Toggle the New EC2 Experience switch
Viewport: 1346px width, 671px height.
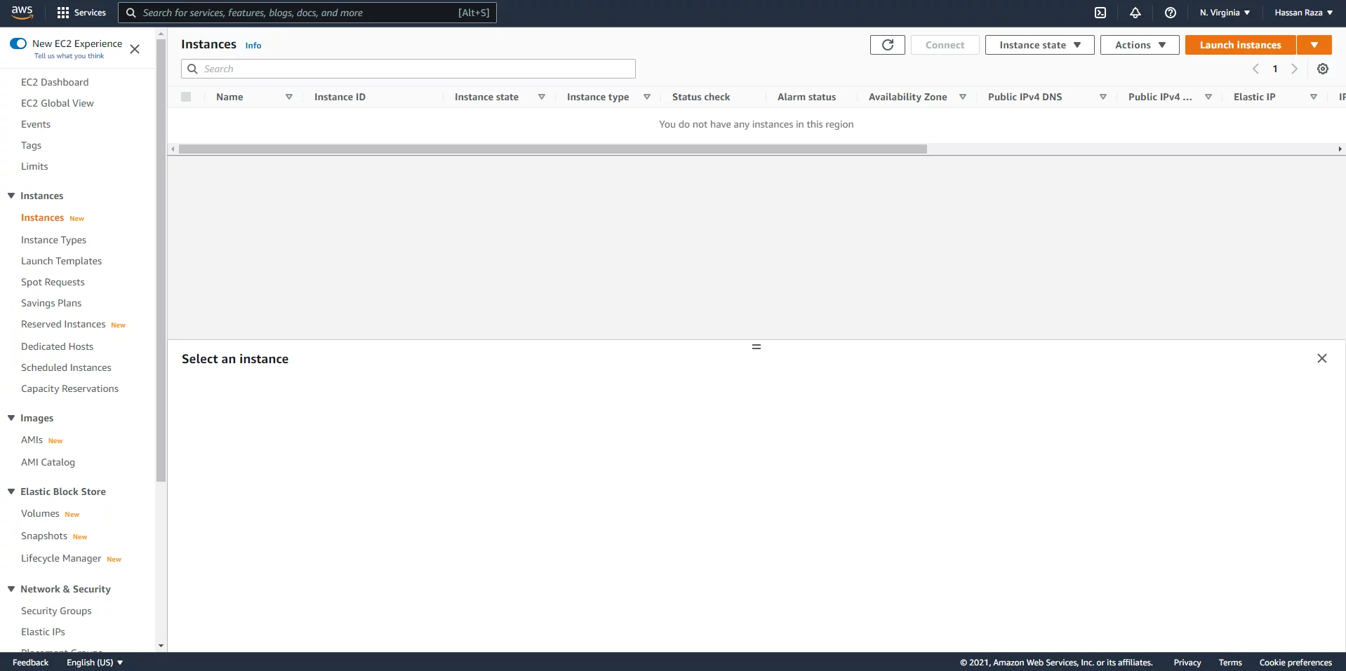tap(18, 43)
